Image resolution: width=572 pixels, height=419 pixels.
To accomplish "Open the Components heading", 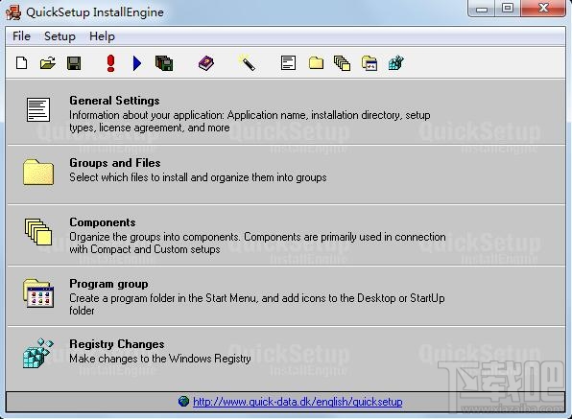I will tap(103, 222).
